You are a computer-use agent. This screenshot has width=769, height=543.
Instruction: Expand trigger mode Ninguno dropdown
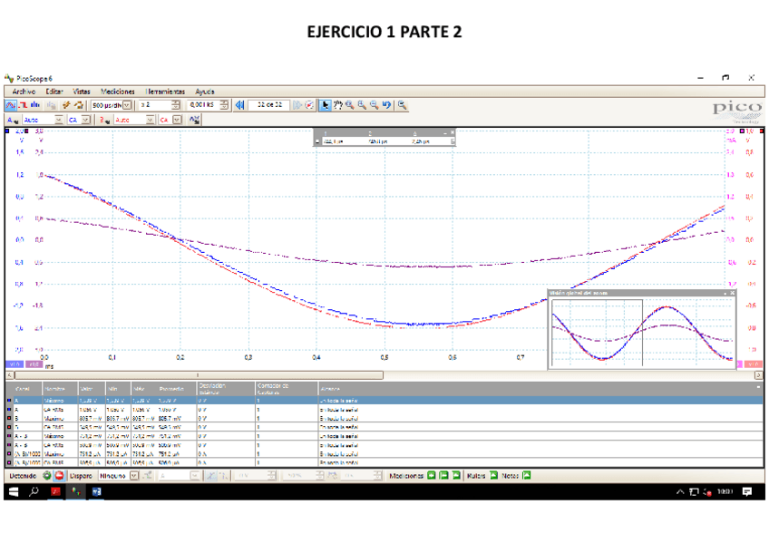point(135,475)
